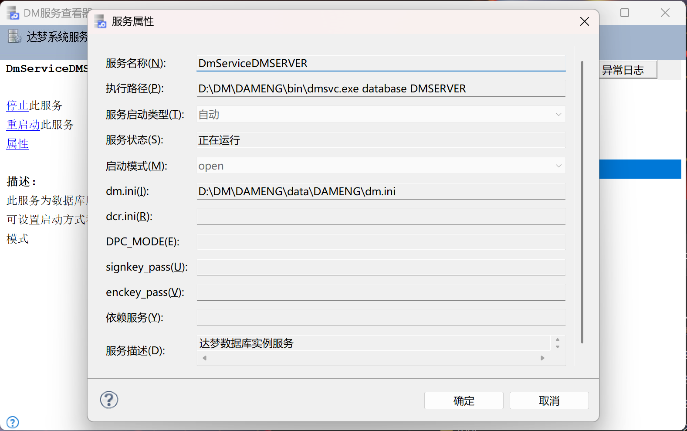The image size is (687, 431).
Task: Click the 服务属性 dialog title text
Action: click(133, 21)
